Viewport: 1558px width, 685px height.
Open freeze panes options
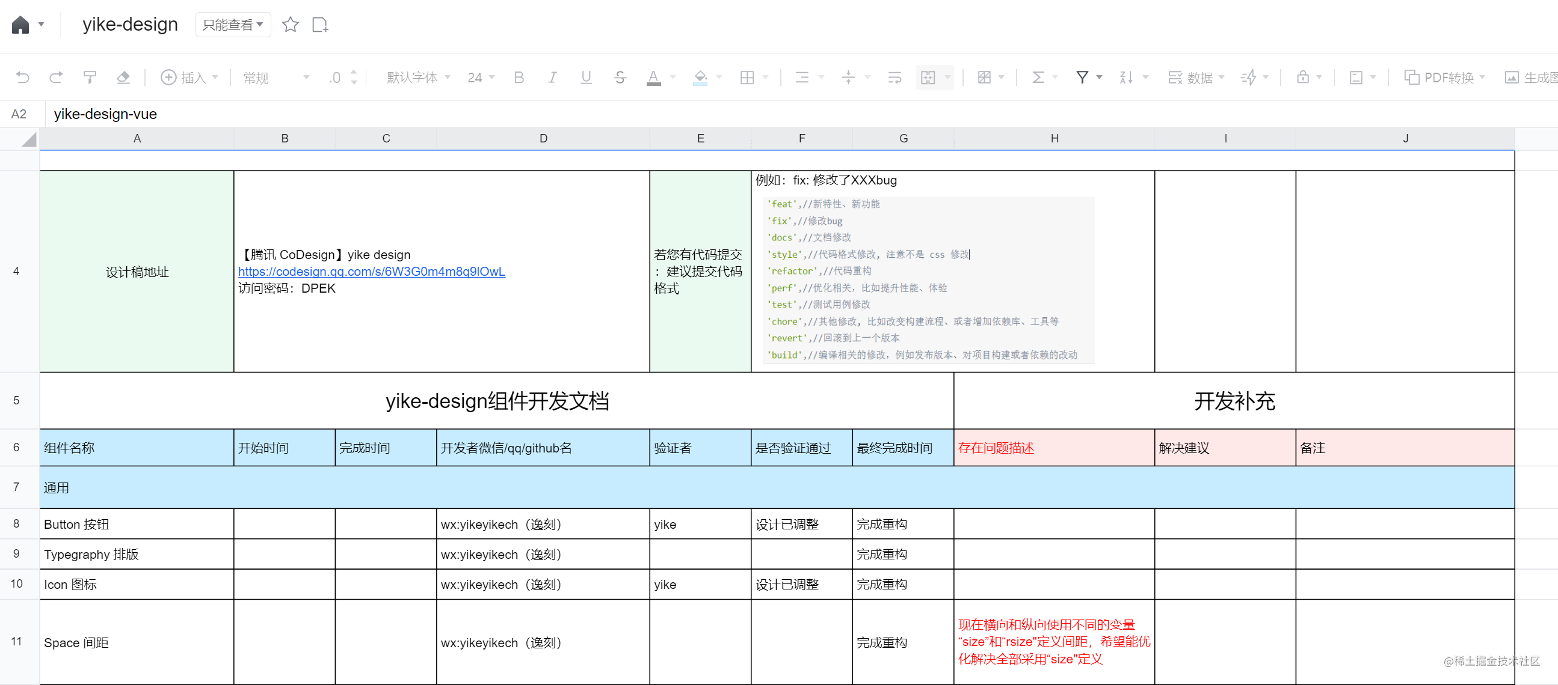(x=985, y=78)
